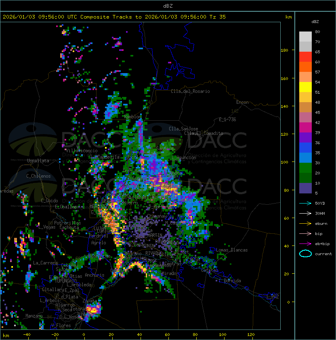Click the pink bip arrow in legend
Screen dimensions: 336x340
305,233
